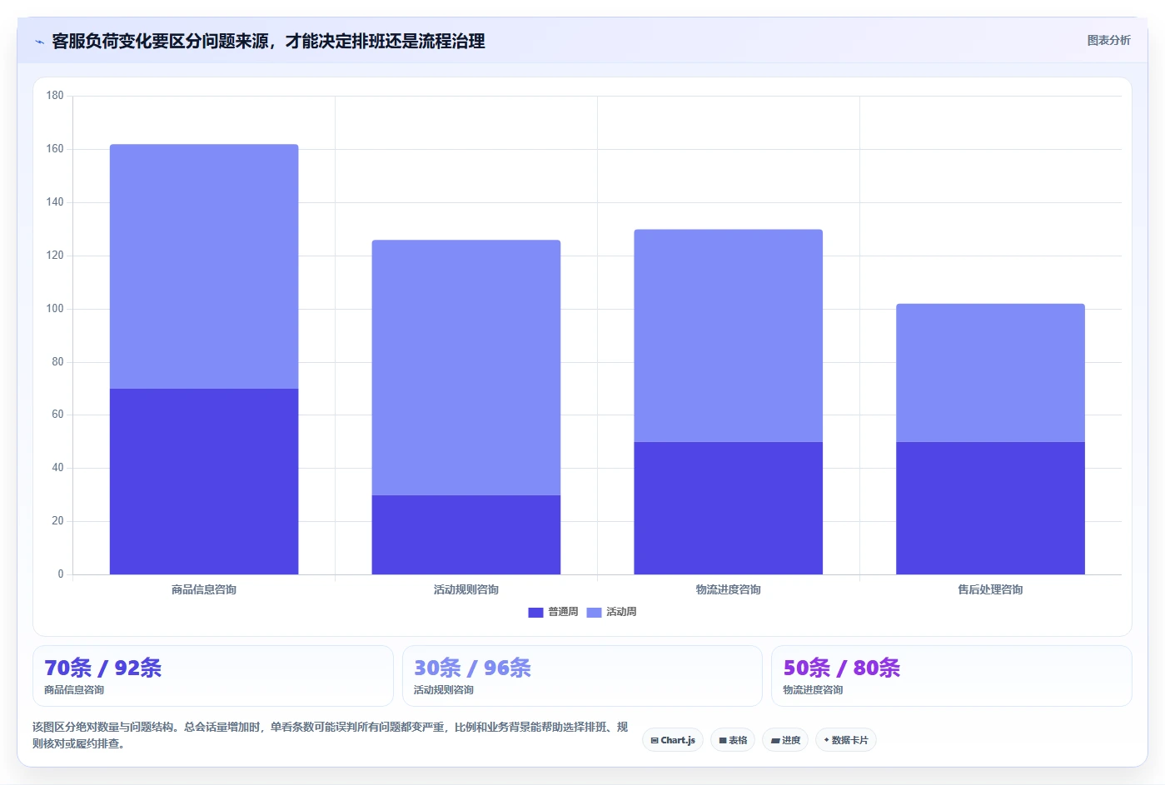Open the 30条 / 96条 data card
Image resolution: width=1165 pixels, height=785 pixels.
(582, 676)
